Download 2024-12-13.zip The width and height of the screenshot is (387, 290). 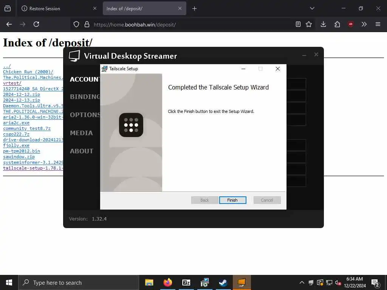click(x=22, y=100)
